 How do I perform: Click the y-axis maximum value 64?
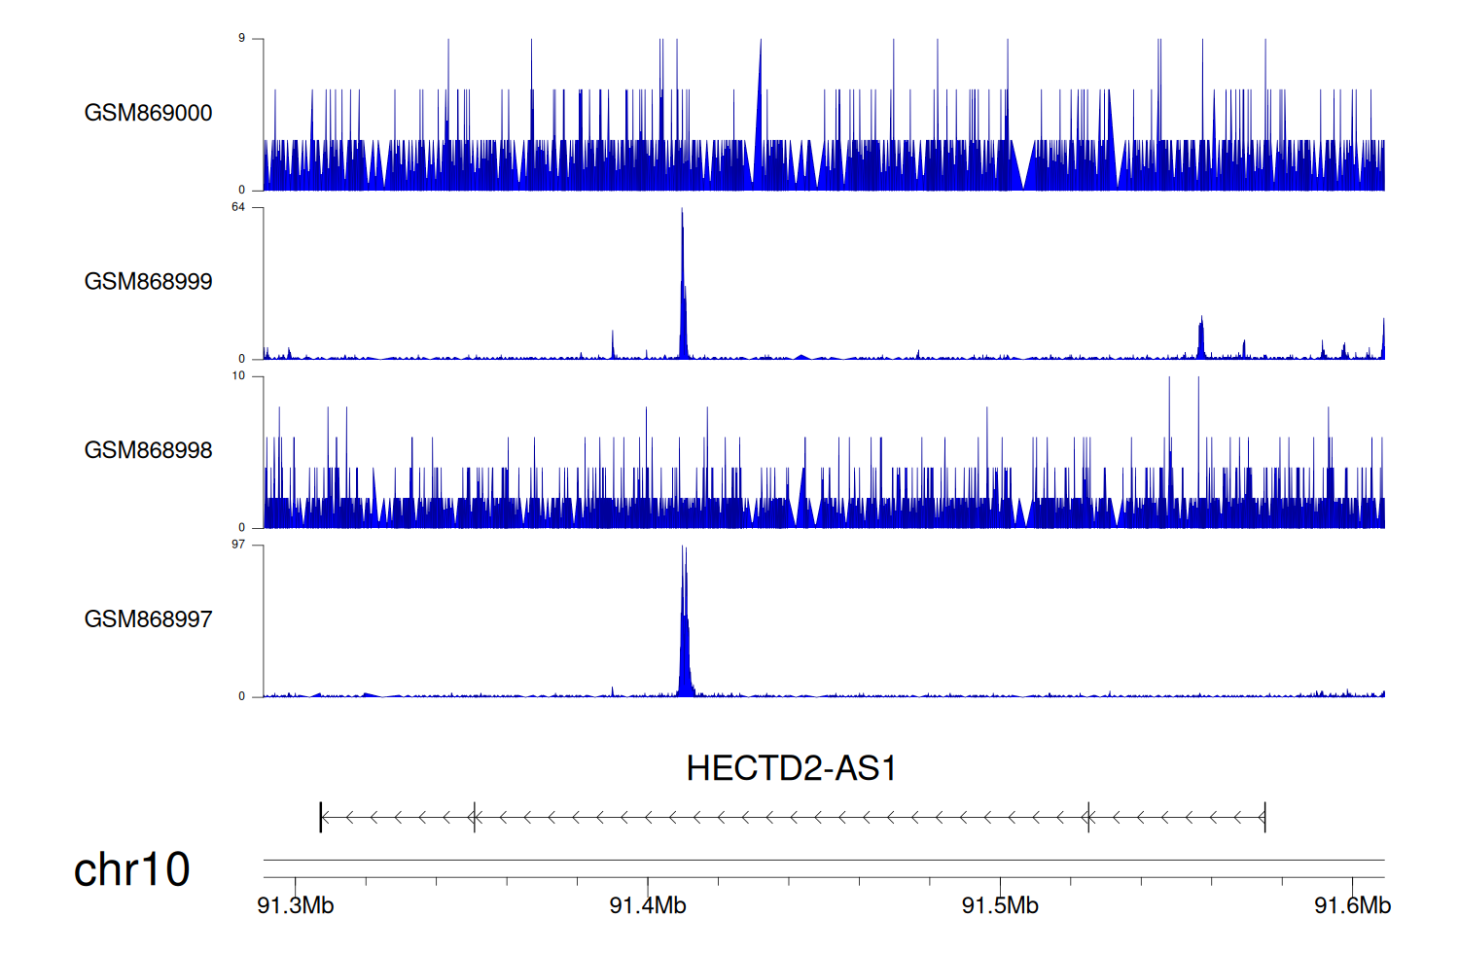238,207
